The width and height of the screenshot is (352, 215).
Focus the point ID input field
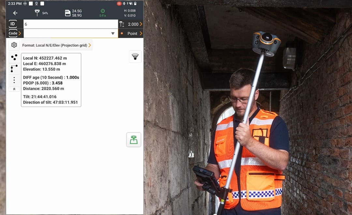[71, 24]
